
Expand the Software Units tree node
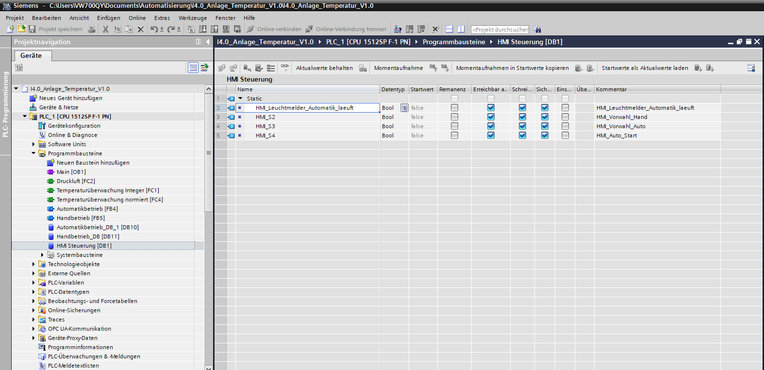33,144
